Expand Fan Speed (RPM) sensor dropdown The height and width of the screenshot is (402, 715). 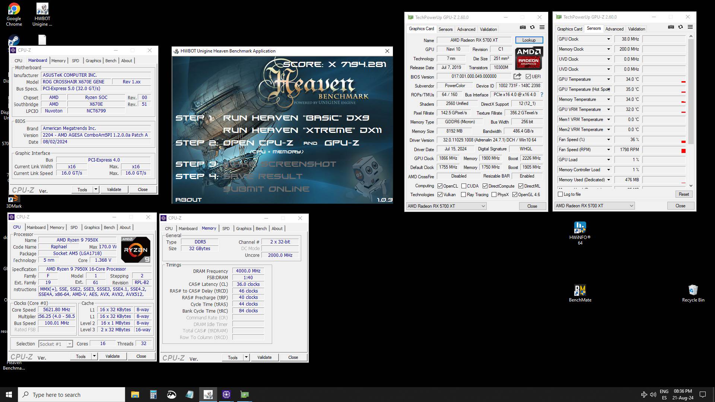click(x=608, y=150)
